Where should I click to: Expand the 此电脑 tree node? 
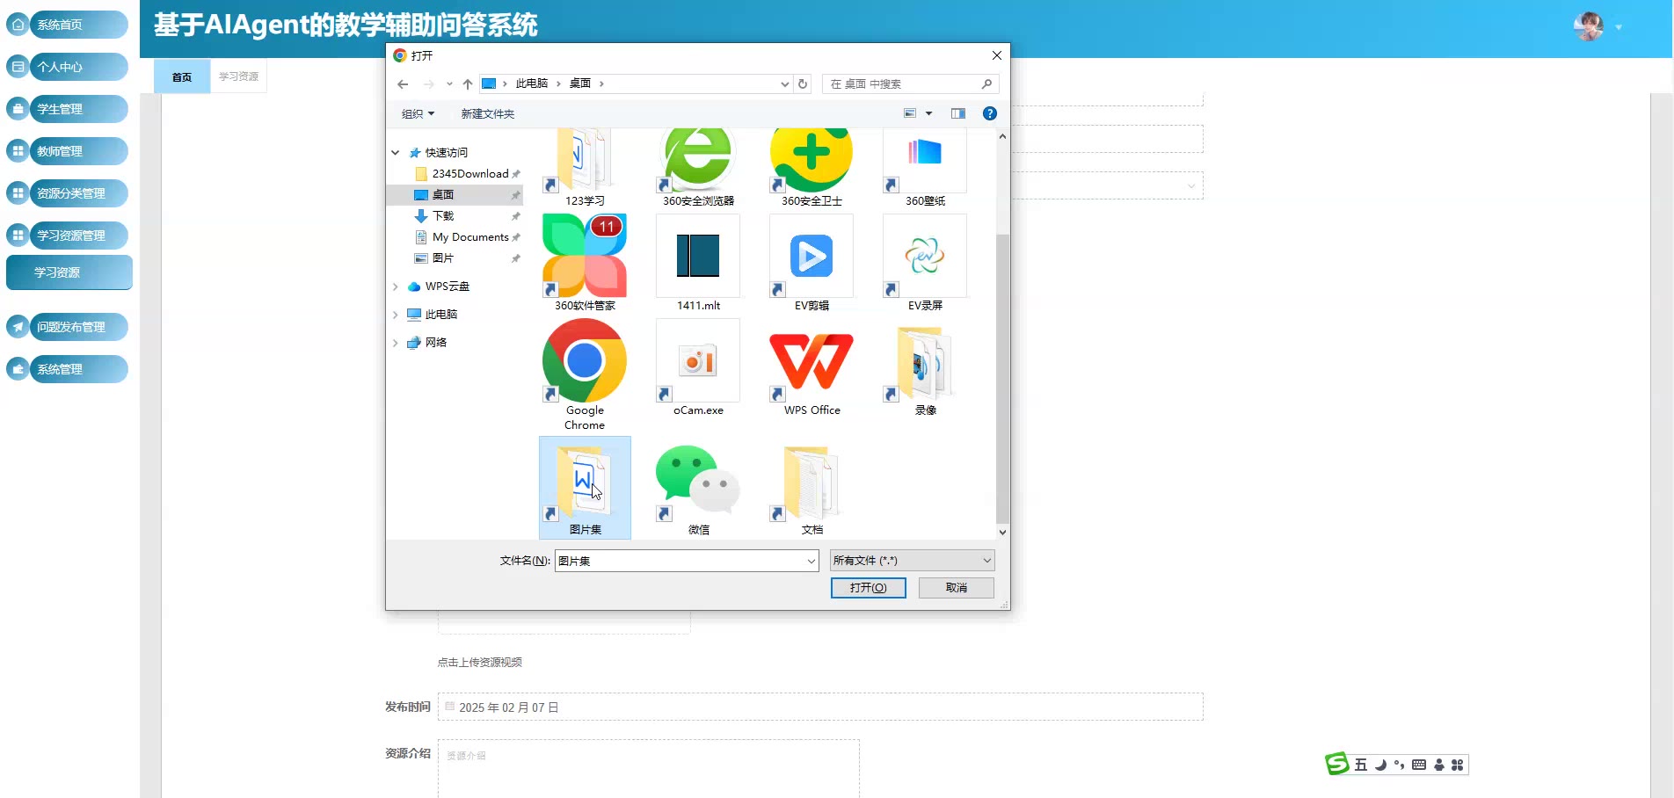396,315
